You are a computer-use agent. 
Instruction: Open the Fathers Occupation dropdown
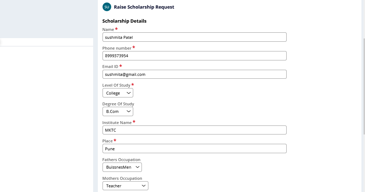tap(122, 167)
